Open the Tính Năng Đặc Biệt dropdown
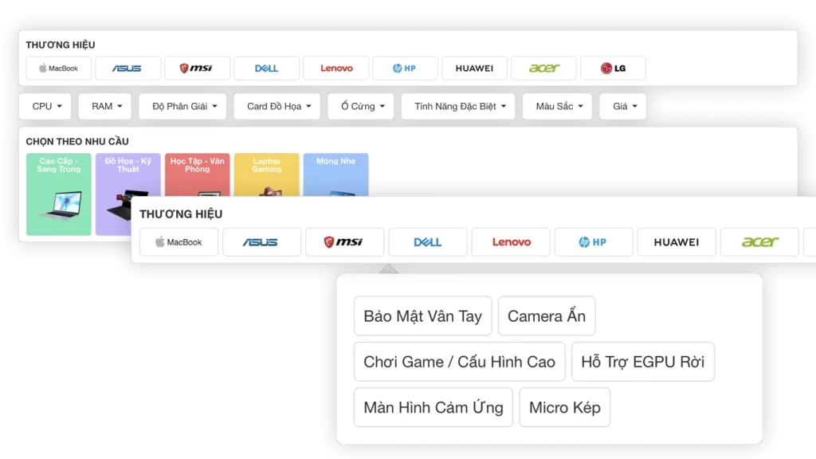 458,106
